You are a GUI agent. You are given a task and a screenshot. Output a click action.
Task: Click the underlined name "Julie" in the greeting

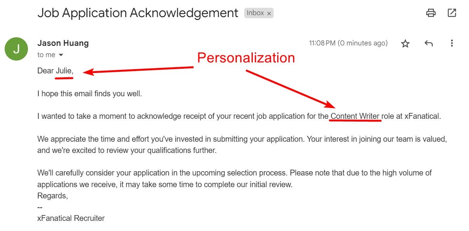pos(64,71)
